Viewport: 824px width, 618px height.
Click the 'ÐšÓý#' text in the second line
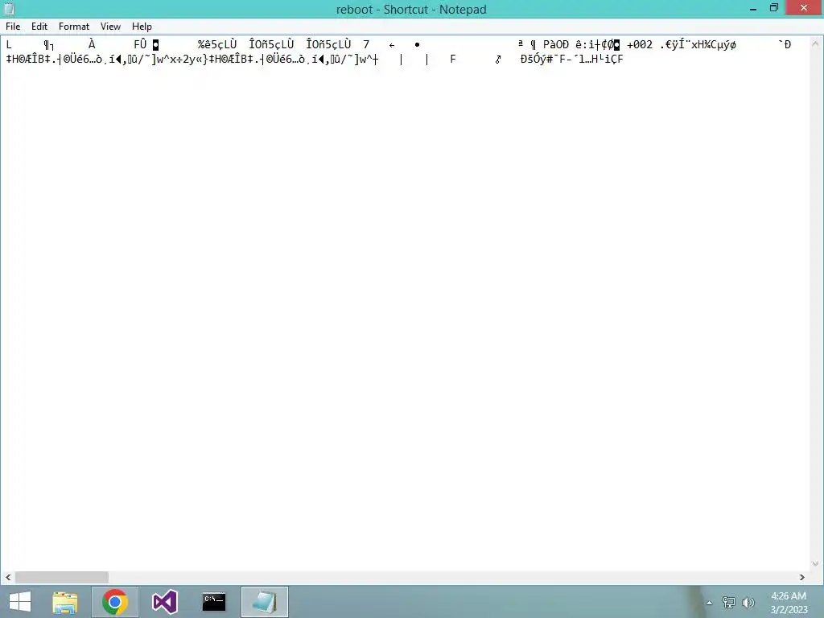[536, 59]
